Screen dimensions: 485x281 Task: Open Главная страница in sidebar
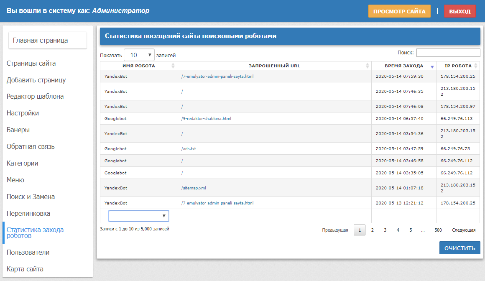[x=48, y=40]
